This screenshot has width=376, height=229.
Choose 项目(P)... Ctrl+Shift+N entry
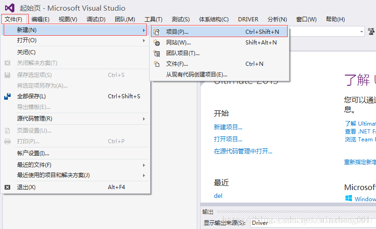click(x=219, y=32)
